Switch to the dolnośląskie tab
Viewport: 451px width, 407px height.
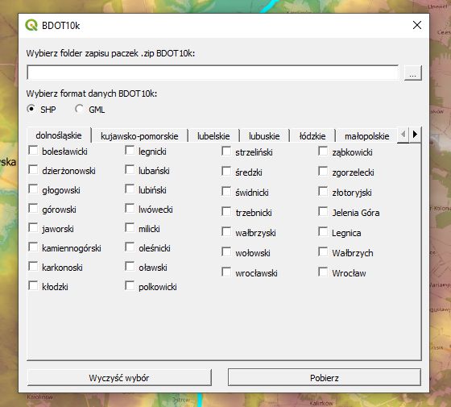[59, 135]
